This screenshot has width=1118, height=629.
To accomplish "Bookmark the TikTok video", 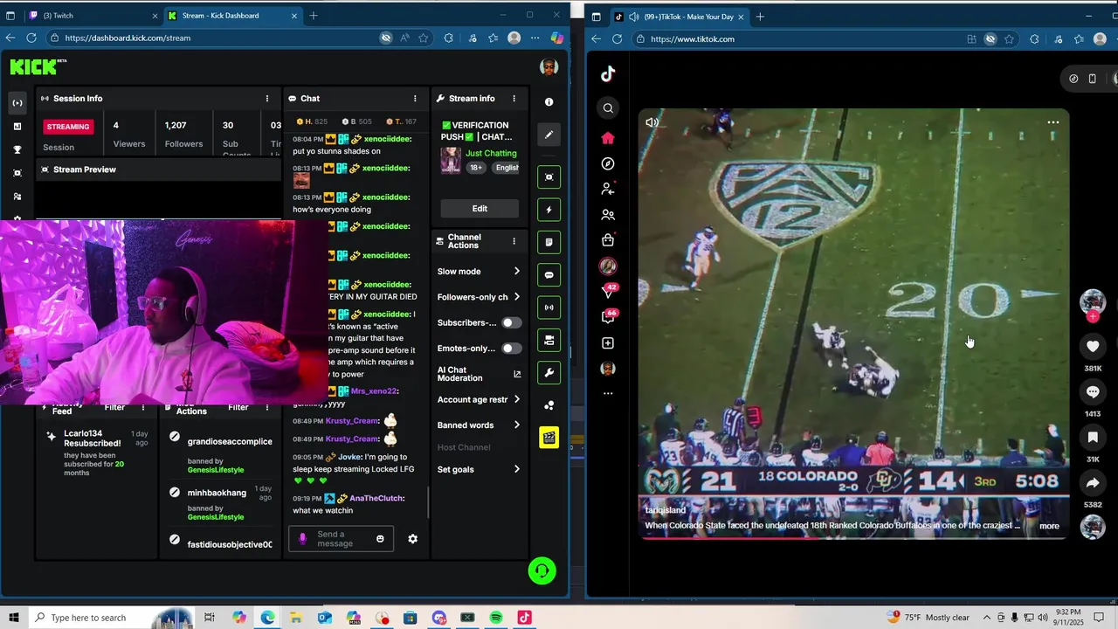I will [x=1093, y=437].
